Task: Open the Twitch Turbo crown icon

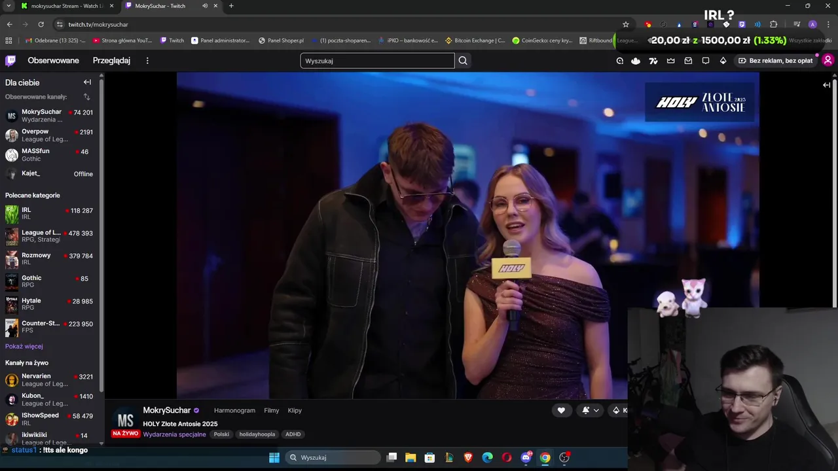Action: (x=671, y=61)
